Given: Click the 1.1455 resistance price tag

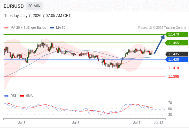Looking at the screenshot, I should (177, 43).
